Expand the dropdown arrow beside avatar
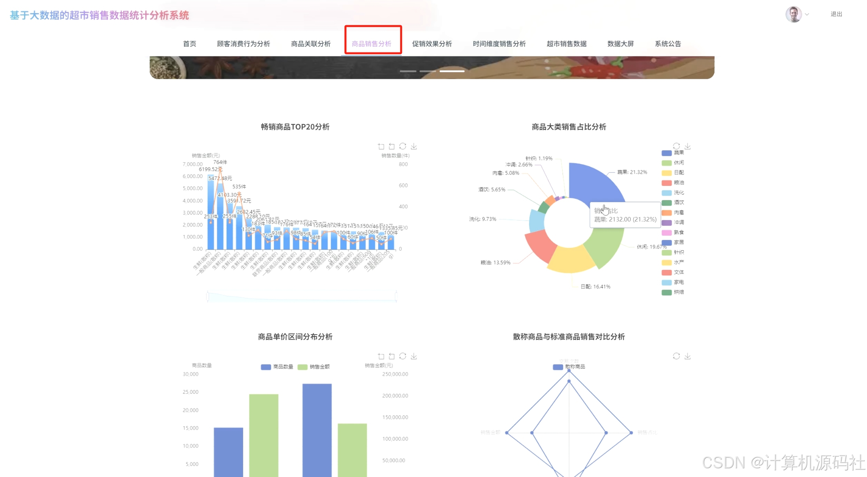The image size is (867, 477). tap(807, 14)
